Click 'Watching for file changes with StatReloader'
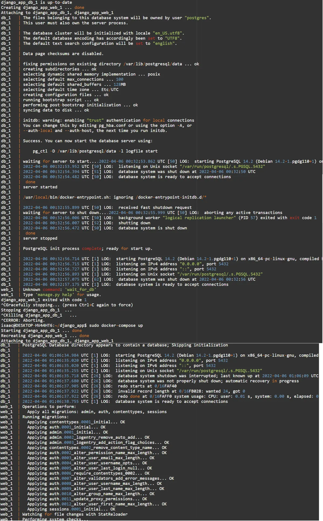 click(75, 514)
